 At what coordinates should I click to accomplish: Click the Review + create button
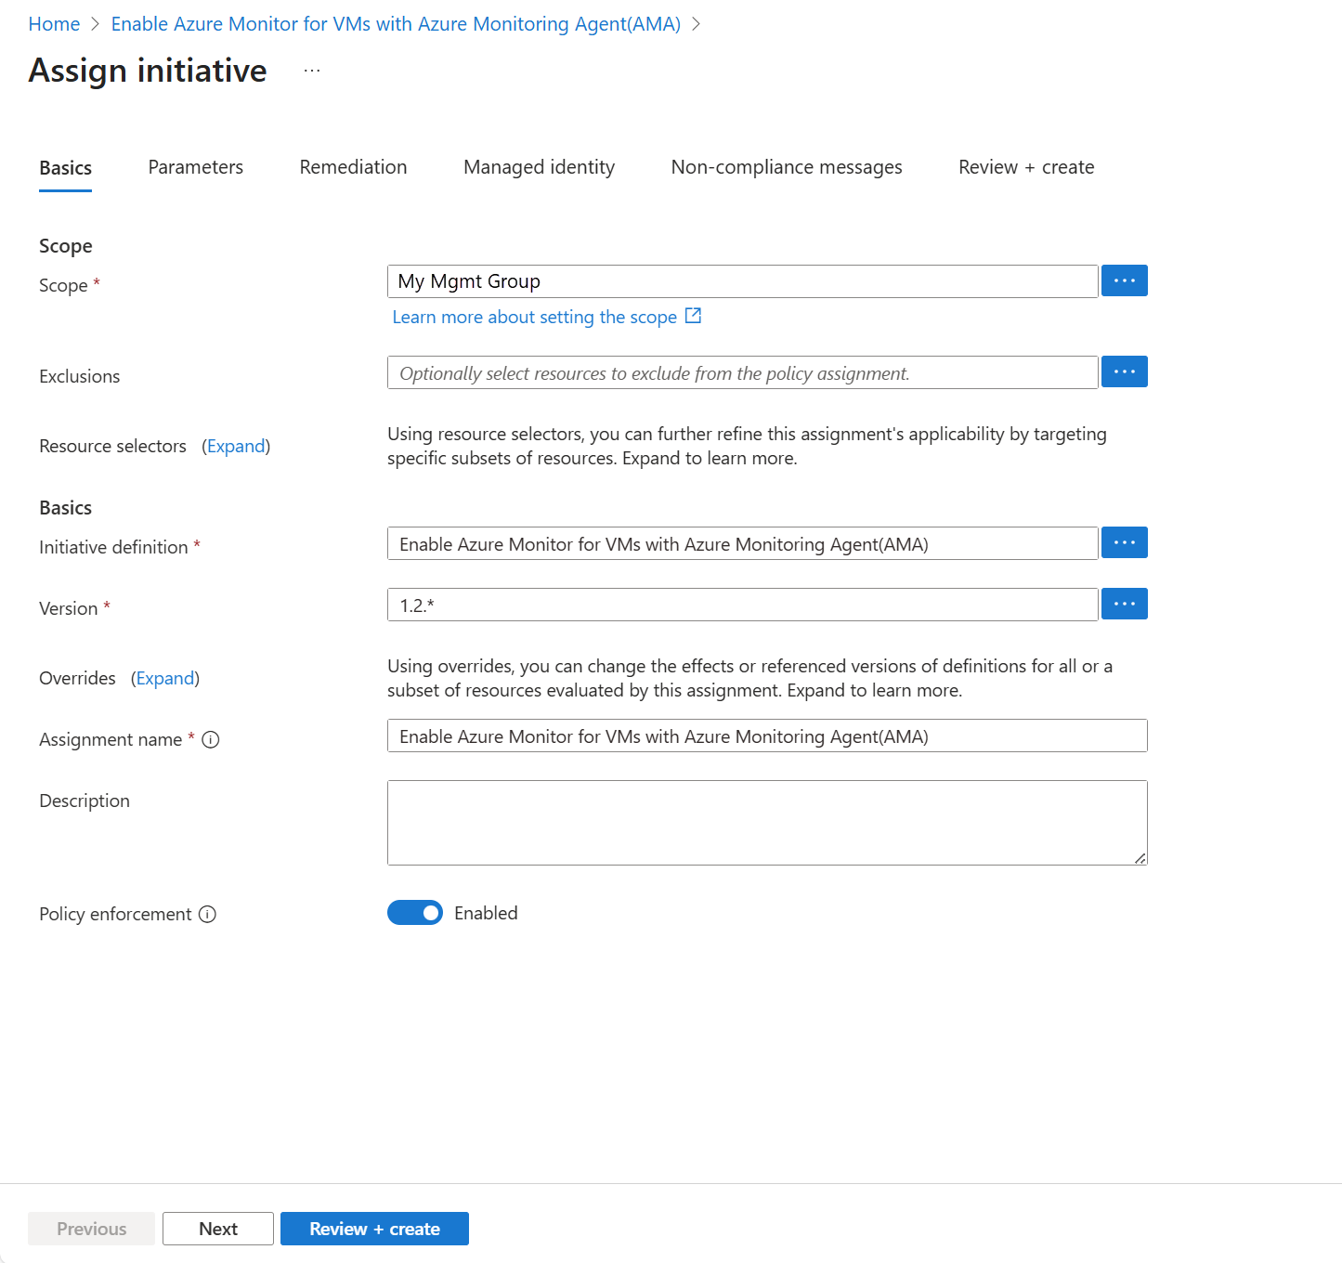374,1229
